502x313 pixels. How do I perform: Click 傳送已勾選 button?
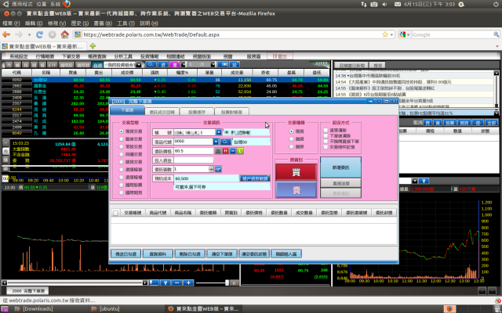click(x=125, y=254)
